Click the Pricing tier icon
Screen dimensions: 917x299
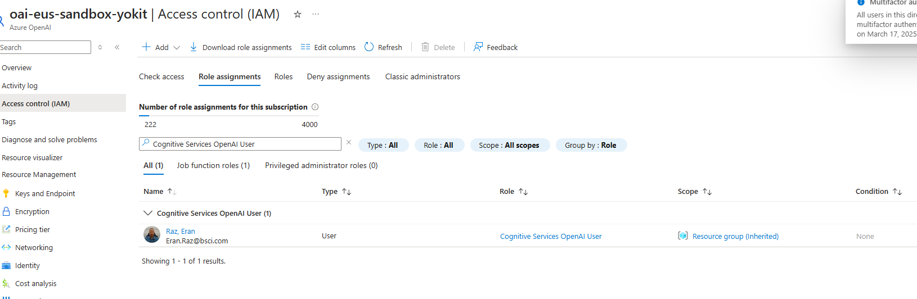6,229
